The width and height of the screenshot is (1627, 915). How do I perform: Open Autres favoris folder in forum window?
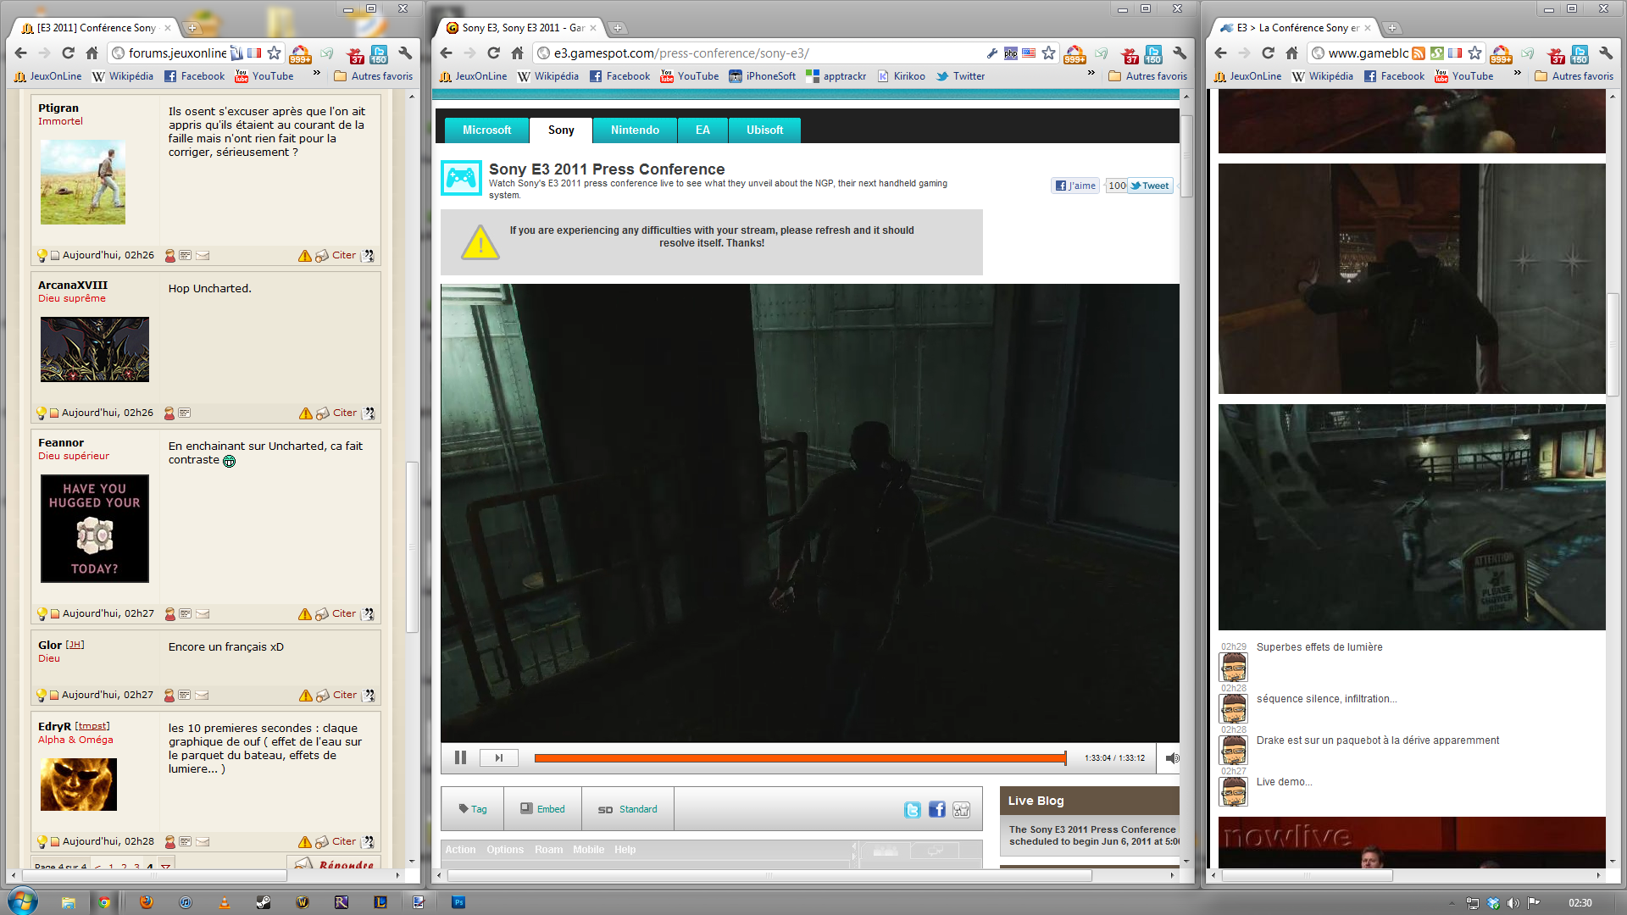click(374, 76)
